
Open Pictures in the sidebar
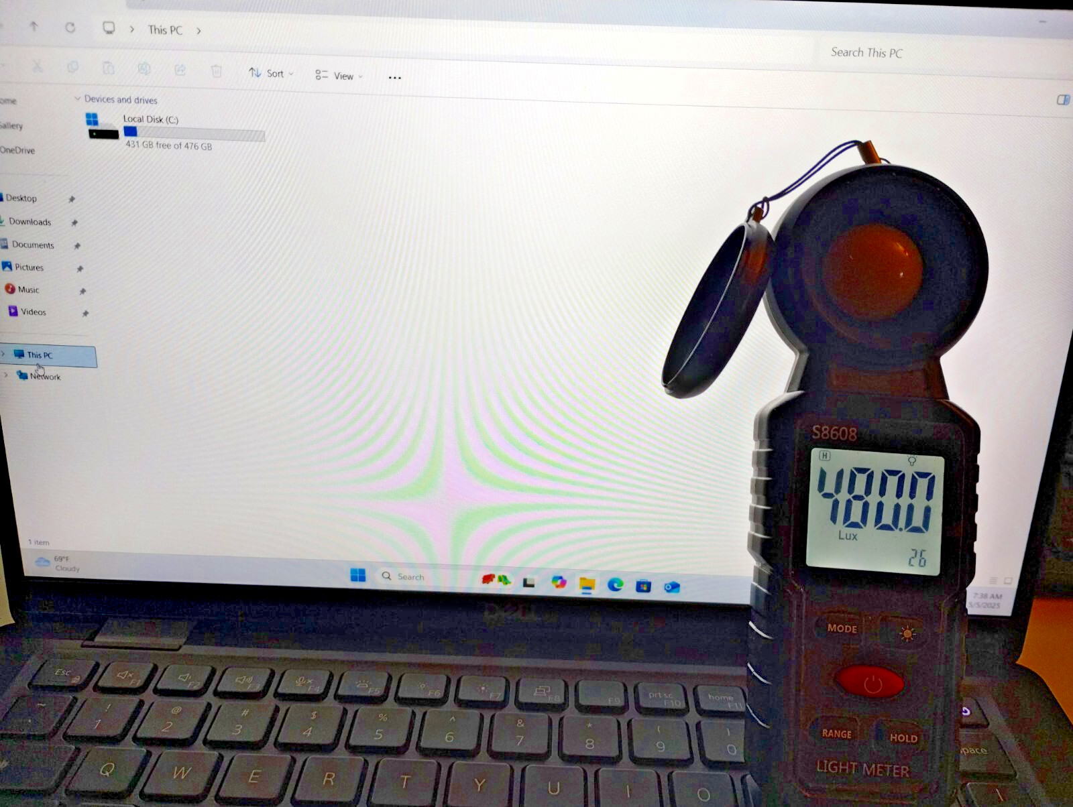[x=29, y=267]
